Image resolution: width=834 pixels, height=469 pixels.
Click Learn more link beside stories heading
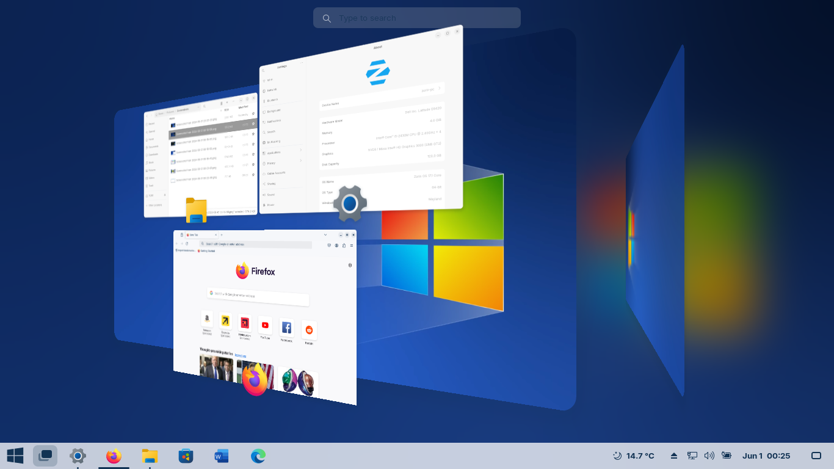[x=241, y=355]
